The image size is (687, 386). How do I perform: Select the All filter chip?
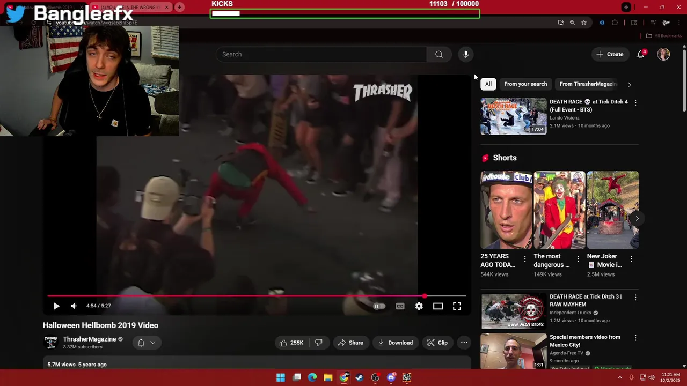tap(488, 84)
